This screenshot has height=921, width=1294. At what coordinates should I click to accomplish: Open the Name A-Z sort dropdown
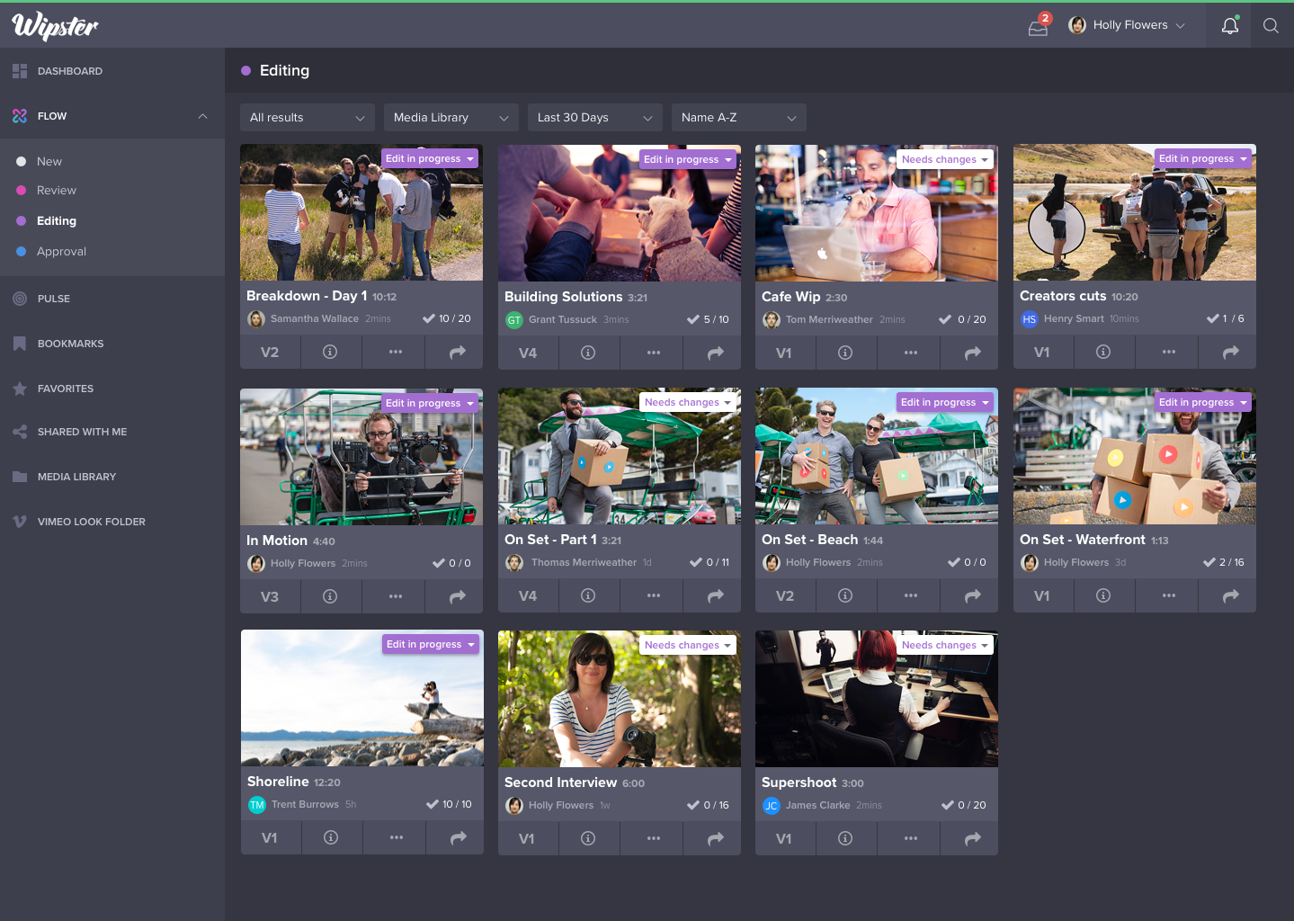point(739,117)
